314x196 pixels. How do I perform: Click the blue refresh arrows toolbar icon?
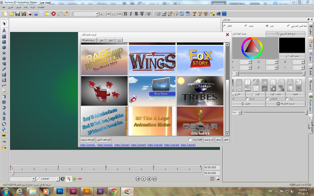click(x=182, y=14)
